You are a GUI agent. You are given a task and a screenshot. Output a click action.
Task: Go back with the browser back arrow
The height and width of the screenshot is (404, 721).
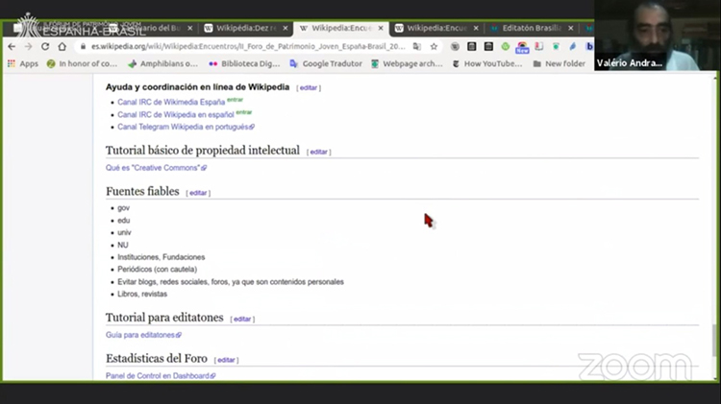pos(12,46)
